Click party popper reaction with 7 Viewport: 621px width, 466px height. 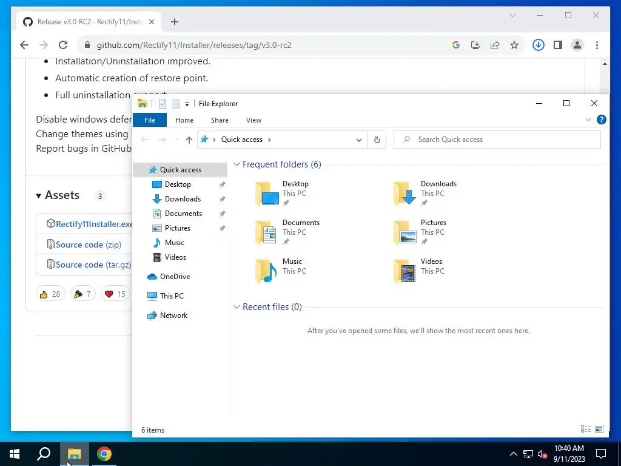(82, 294)
